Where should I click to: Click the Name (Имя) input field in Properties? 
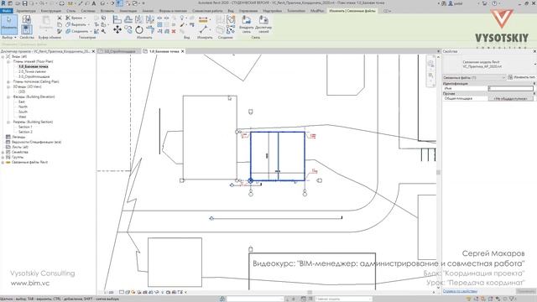[510, 88]
